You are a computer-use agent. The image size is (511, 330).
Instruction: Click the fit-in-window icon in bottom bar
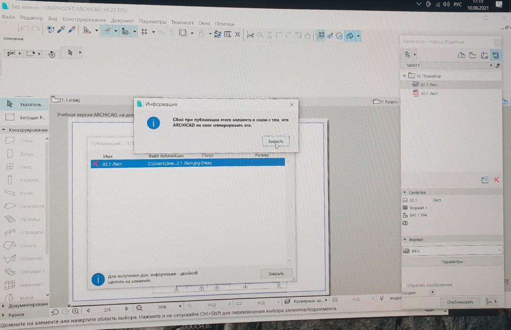pyautogui.click(x=139, y=308)
